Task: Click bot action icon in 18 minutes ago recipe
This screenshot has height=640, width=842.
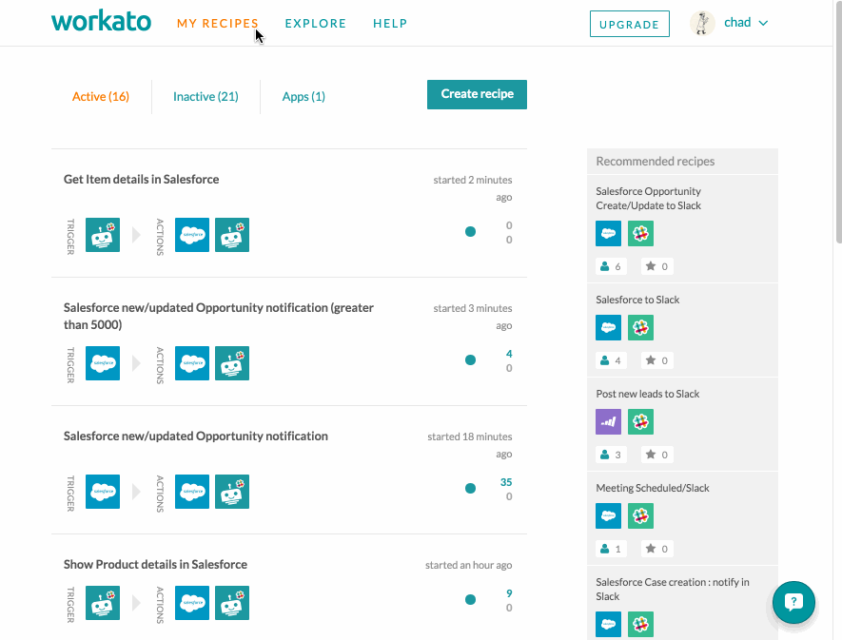Action: click(232, 492)
